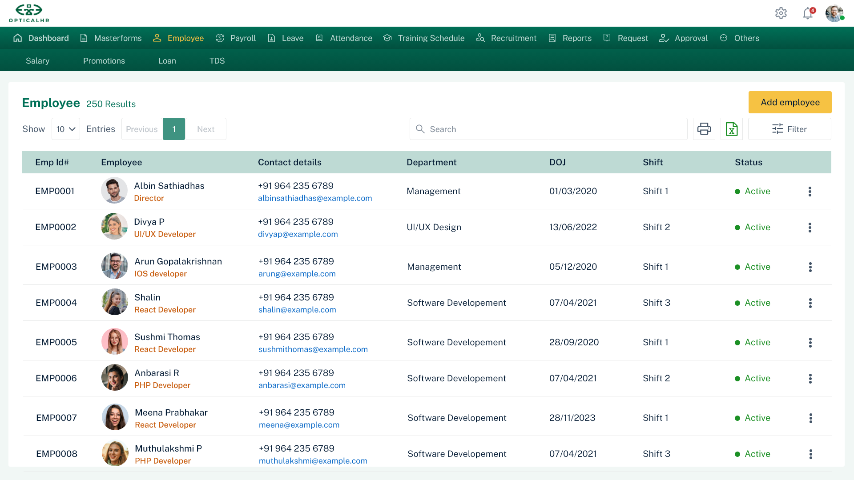The height and width of the screenshot is (480, 854).
Task: Click the Add employee button
Action: 790,102
